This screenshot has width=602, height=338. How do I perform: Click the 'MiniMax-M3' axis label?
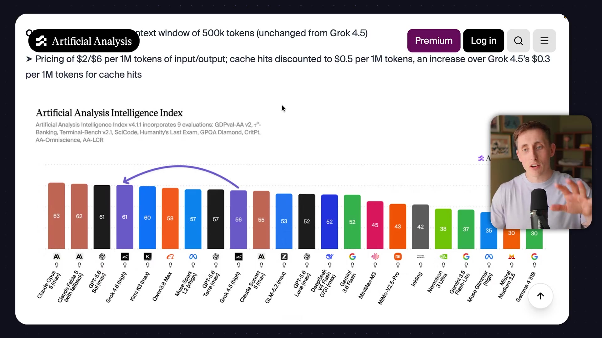pyautogui.click(x=367, y=285)
